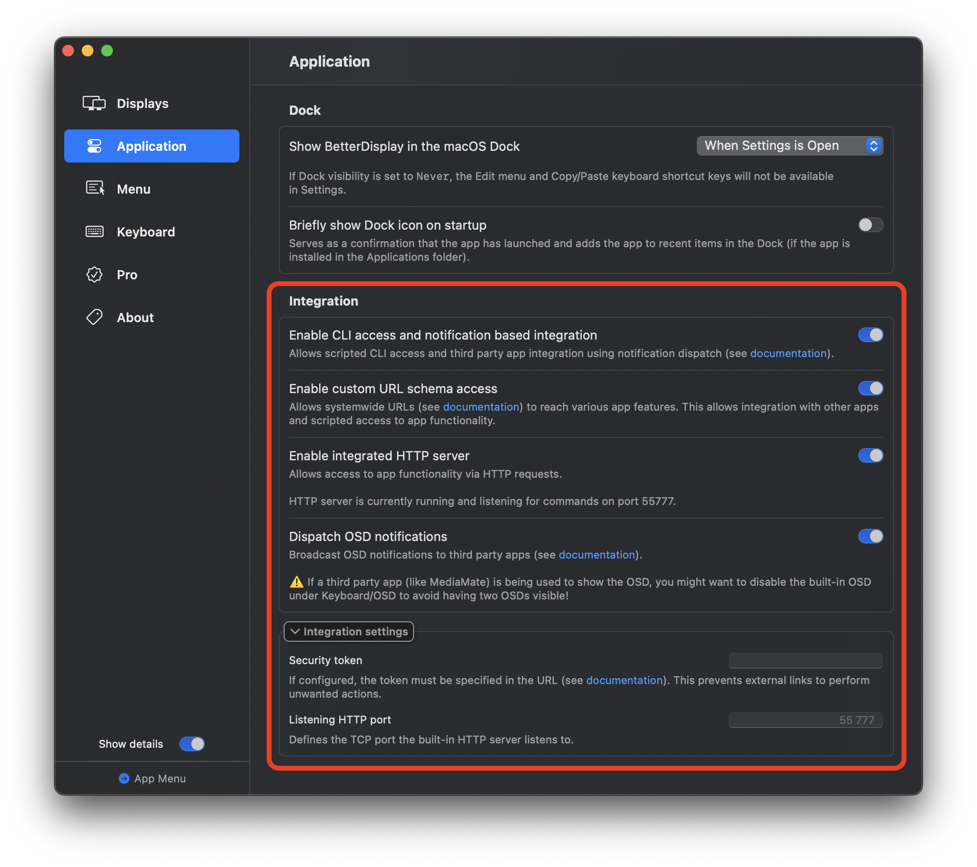The height and width of the screenshot is (867, 977).
Task: Switch to the Displays section
Action: 142,103
